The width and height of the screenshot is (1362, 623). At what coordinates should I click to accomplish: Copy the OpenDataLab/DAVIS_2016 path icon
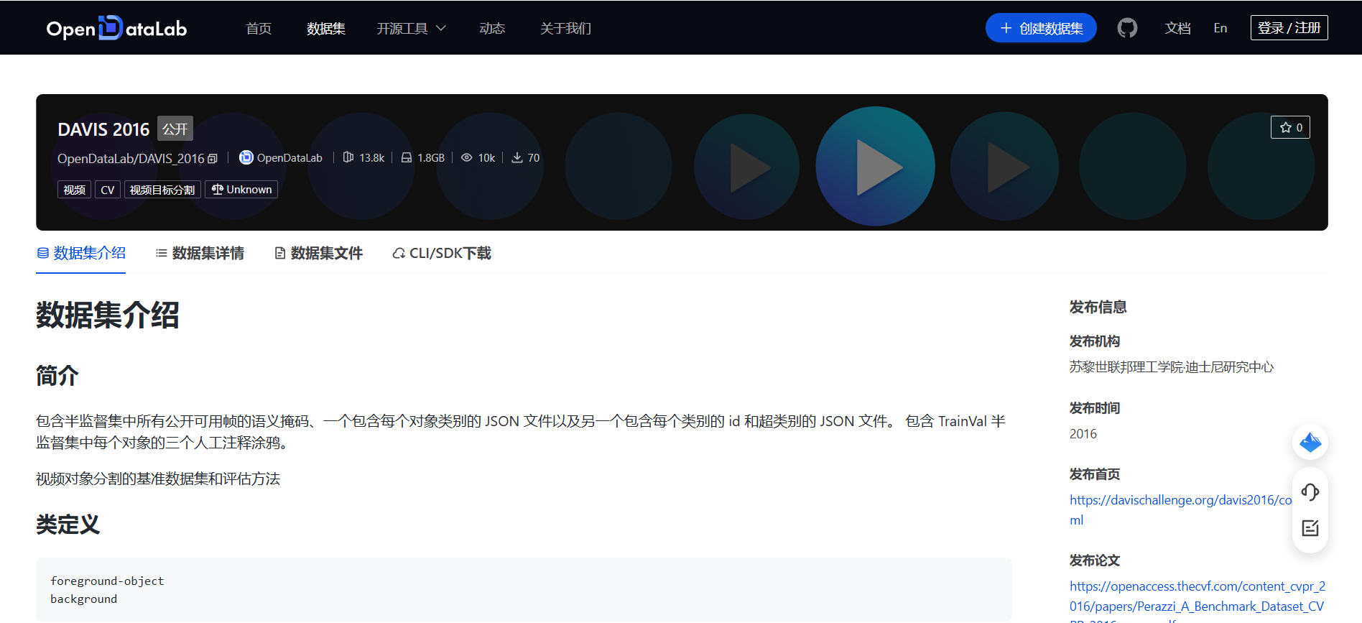pyautogui.click(x=212, y=159)
